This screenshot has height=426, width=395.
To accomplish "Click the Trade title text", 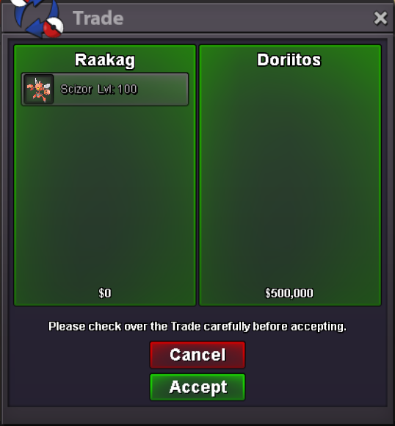I will (98, 18).
